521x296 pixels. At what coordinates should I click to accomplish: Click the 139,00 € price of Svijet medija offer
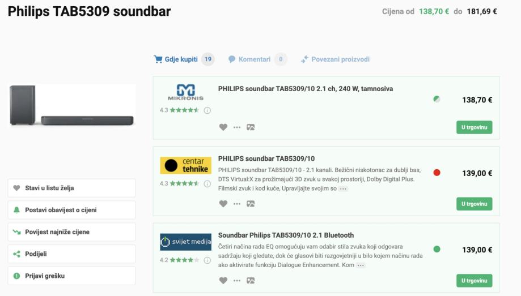coord(477,250)
